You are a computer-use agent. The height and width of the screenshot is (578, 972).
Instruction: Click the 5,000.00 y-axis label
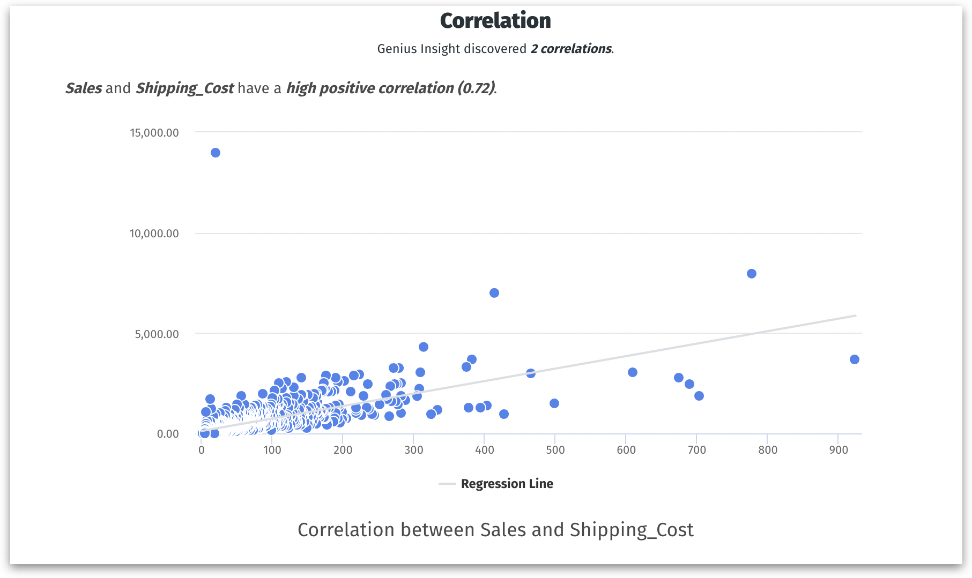157,334
